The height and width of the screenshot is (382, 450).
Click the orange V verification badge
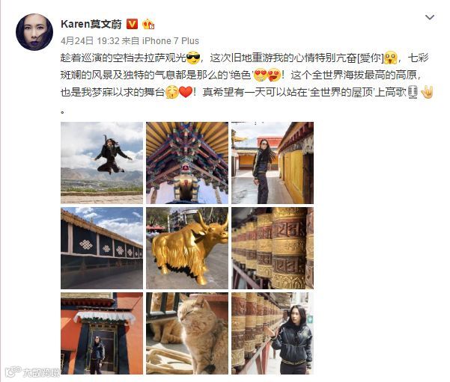coord(132,24)
